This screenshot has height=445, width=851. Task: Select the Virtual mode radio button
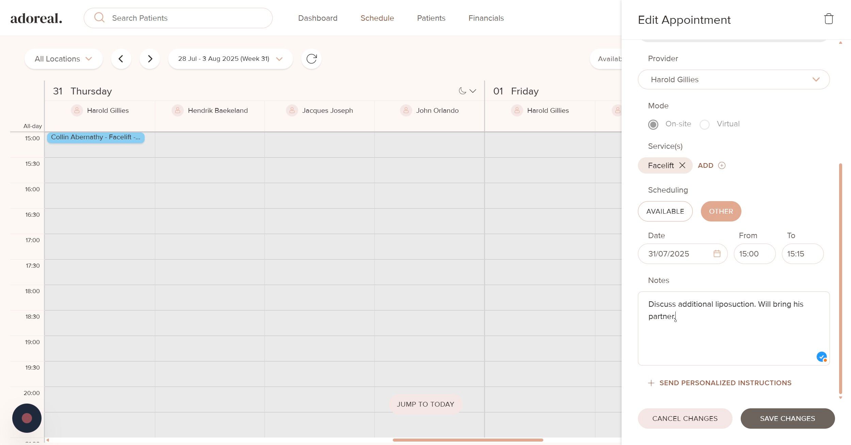point(705,125)
